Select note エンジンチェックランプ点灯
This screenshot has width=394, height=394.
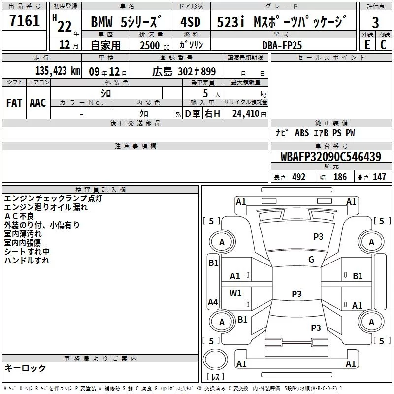[x=53, y=198]
